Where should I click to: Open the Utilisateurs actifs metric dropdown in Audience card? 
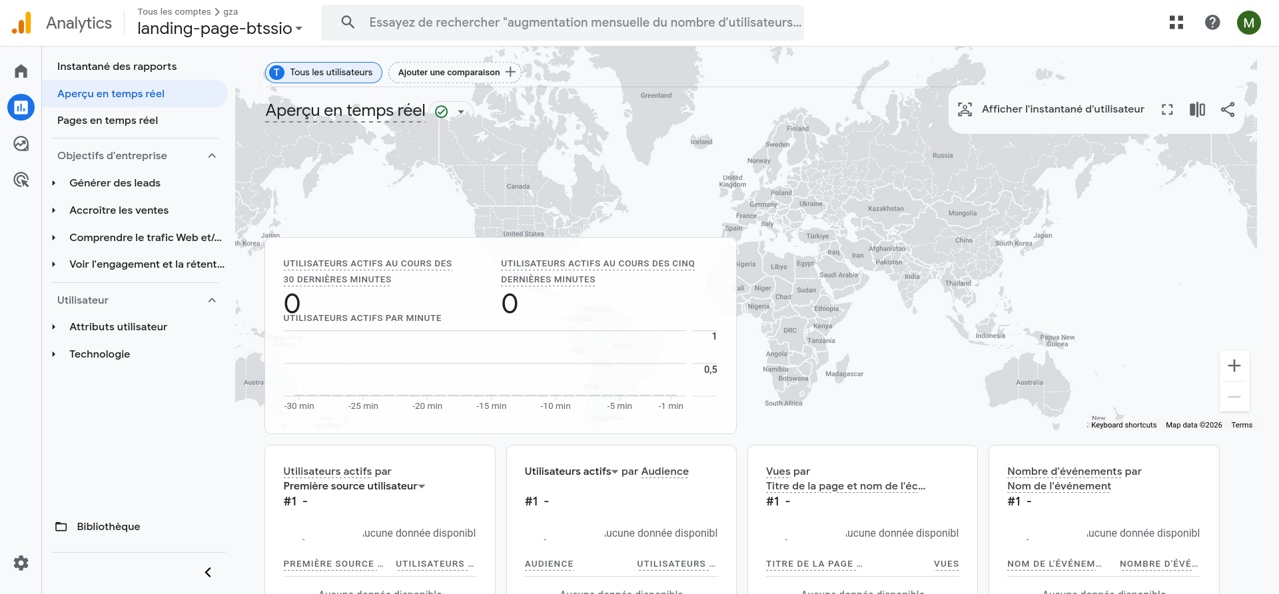pyautogui.click(x=572, y=471)
